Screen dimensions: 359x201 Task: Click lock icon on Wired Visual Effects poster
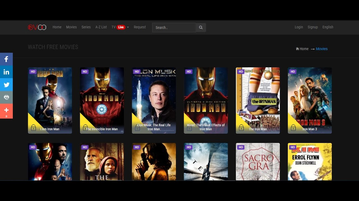189,128
